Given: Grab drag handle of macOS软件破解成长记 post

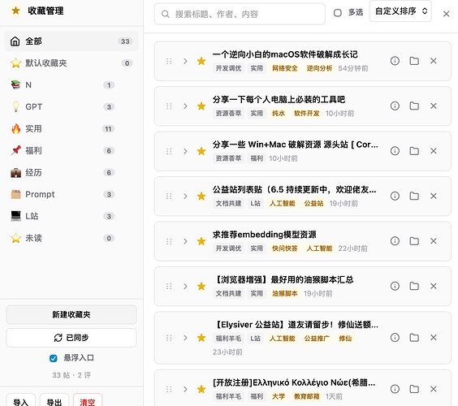Looking at the screenshot, I should click(x=169, y=61).
